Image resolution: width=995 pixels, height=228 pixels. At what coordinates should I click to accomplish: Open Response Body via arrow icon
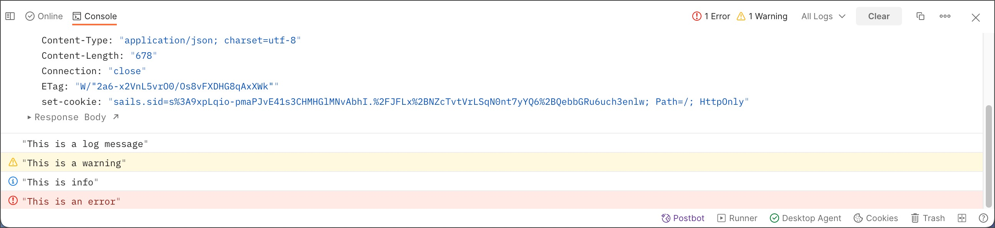coord(116,117)
